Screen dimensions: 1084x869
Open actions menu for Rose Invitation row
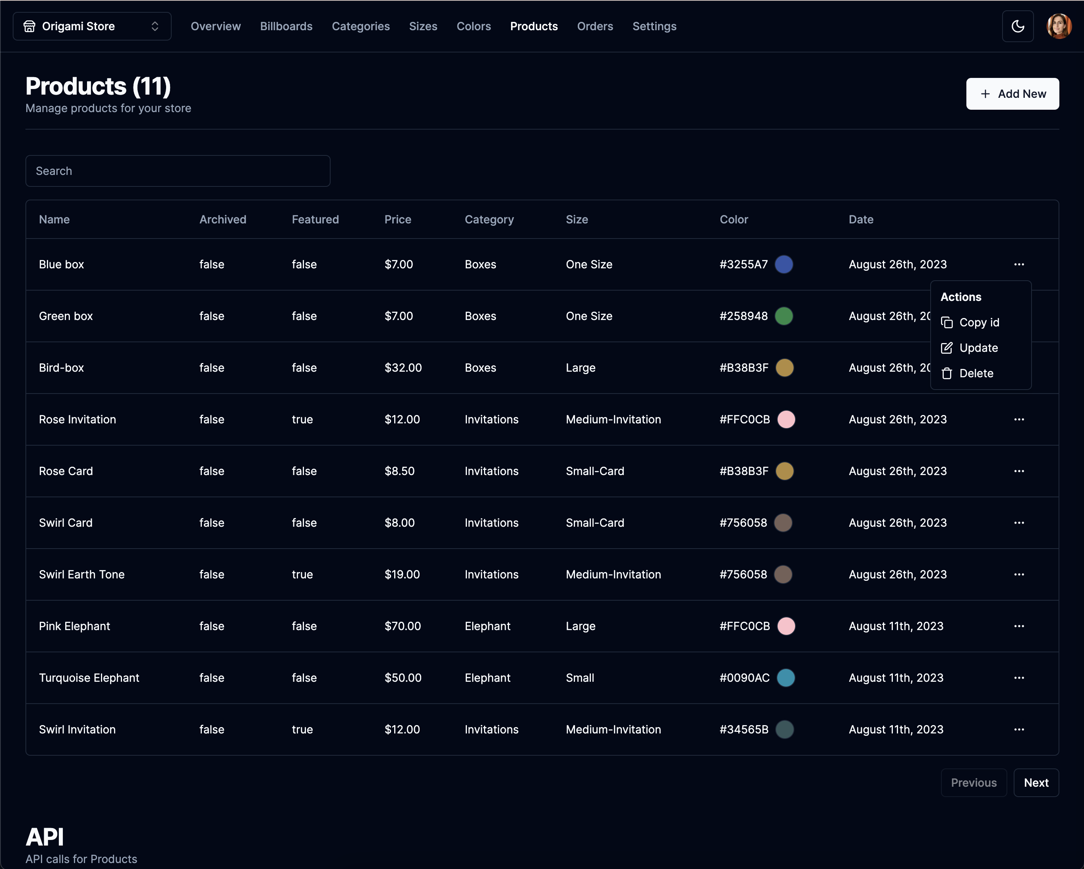pyautogui.click(x=1019, y=419)
